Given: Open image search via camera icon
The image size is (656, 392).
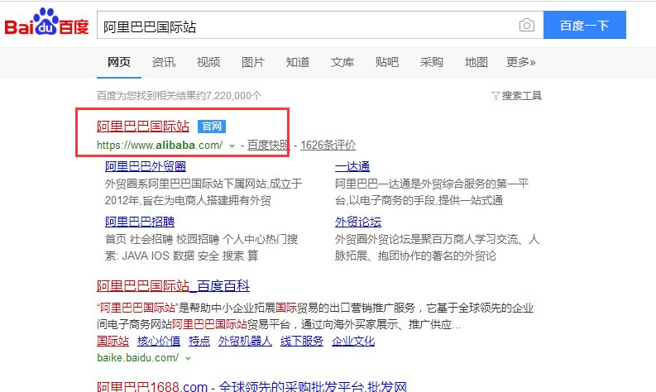Looking at the screenshot, I should (x=527, y=25).
